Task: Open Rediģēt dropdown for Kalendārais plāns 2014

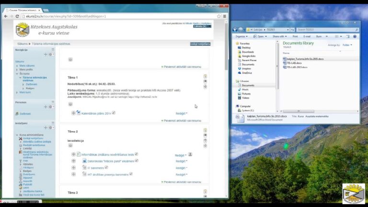Action: point(182,114)
